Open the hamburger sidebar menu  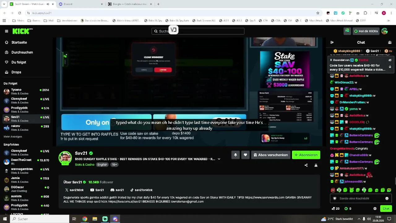(6, 31)
